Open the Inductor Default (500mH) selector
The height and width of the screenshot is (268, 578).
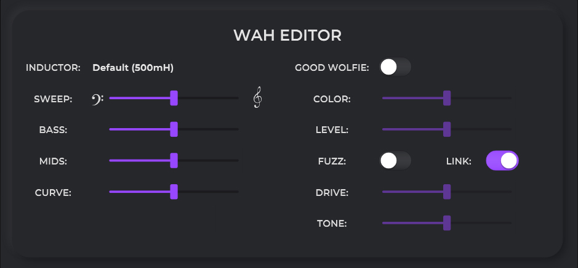tap(133, 68)
